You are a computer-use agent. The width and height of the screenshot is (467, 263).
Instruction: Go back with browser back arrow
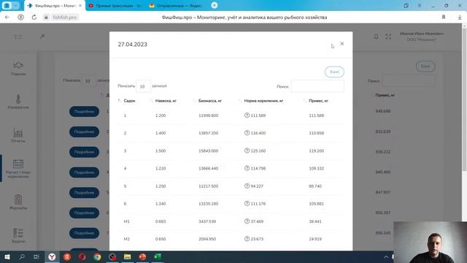(7, 18)
